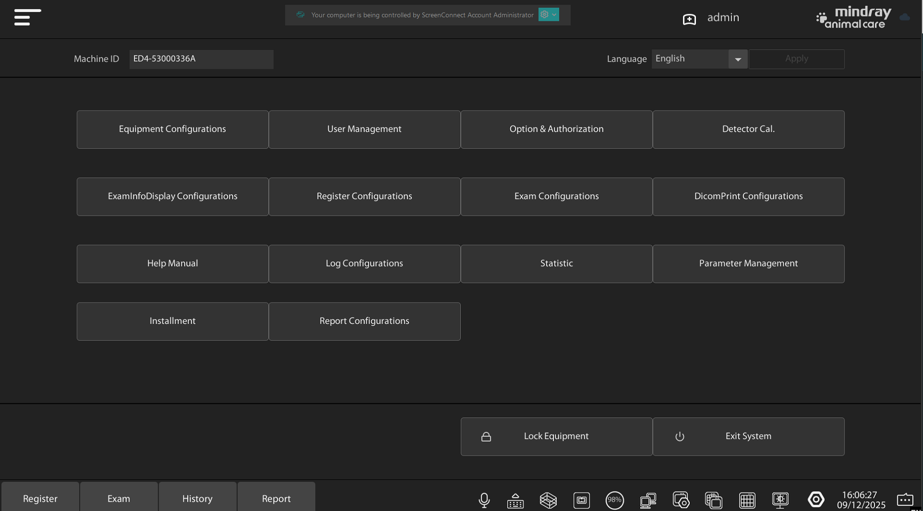Click the 98% circular indicator
Viewport: 923px width, 511px height.
(615, 500)
